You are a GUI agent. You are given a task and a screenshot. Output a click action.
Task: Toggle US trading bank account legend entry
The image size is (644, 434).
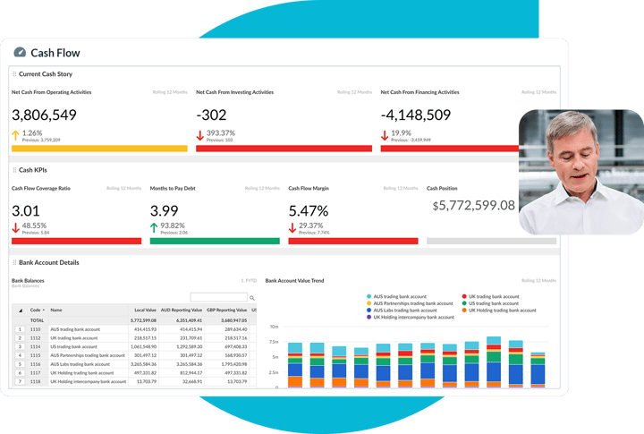point(490,303)
